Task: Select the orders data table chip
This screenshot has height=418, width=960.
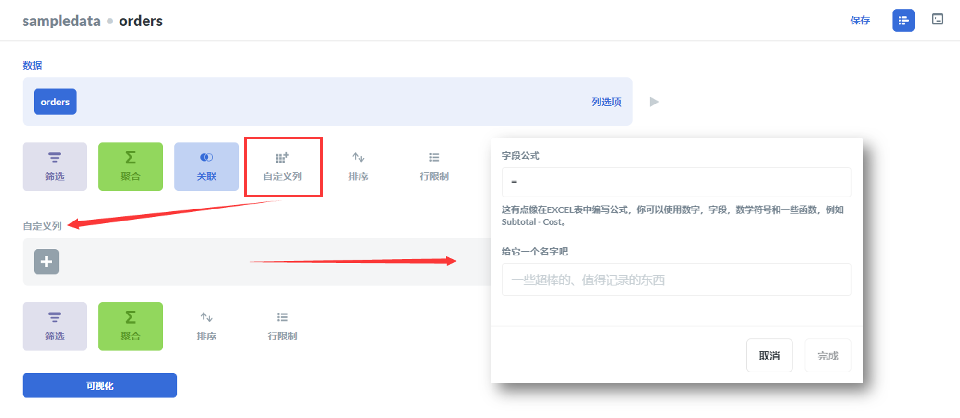Action: tap(55, 102)
